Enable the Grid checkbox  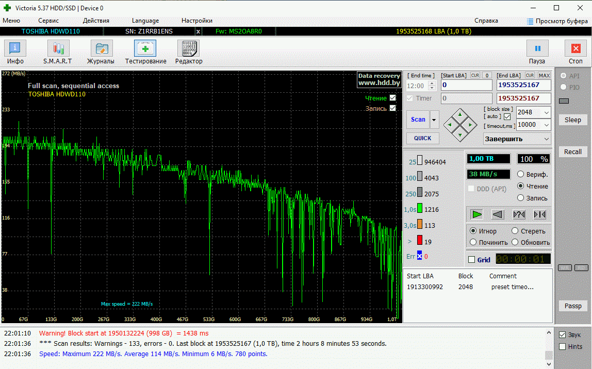471,260
